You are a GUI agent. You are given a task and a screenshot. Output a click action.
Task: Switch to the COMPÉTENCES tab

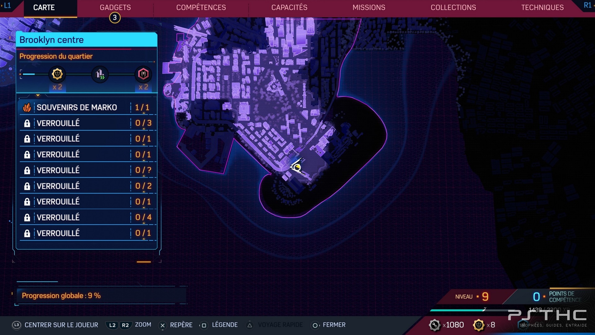[201, 7]
